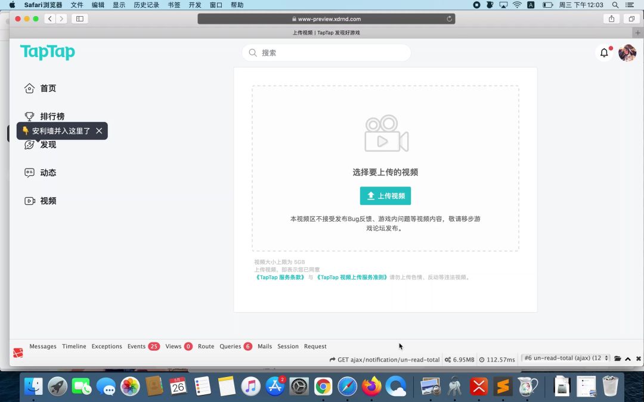The height and width of the screenshot is (402, 644).
Task: Open the 历史记录 menu in the menu bar
Action: [x=146, y=5]
